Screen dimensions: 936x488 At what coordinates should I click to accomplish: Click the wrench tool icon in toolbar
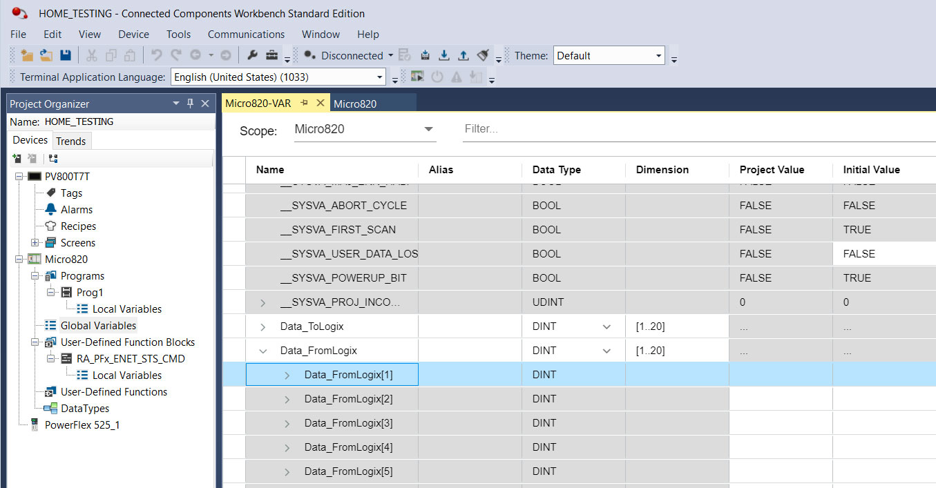pyautogui.click(x=252, y=55)
